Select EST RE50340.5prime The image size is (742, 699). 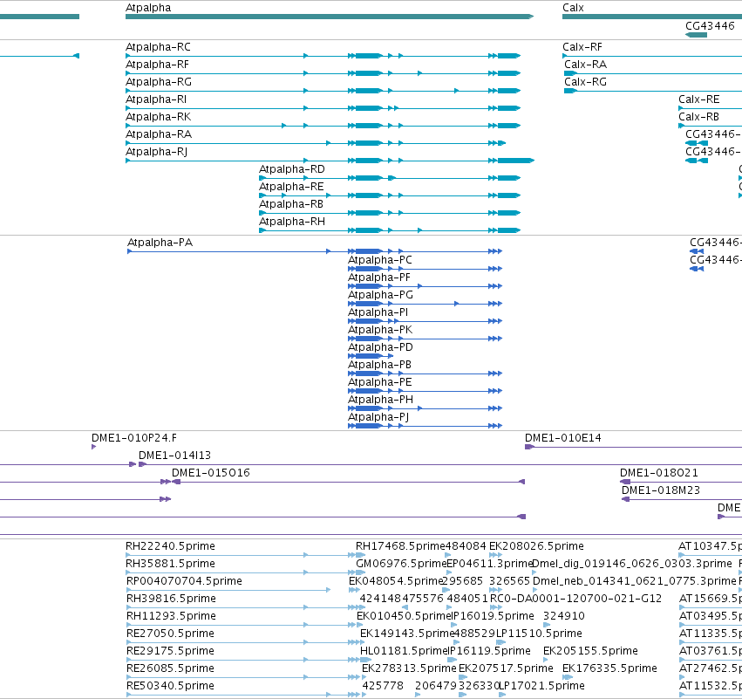point(170,686)
